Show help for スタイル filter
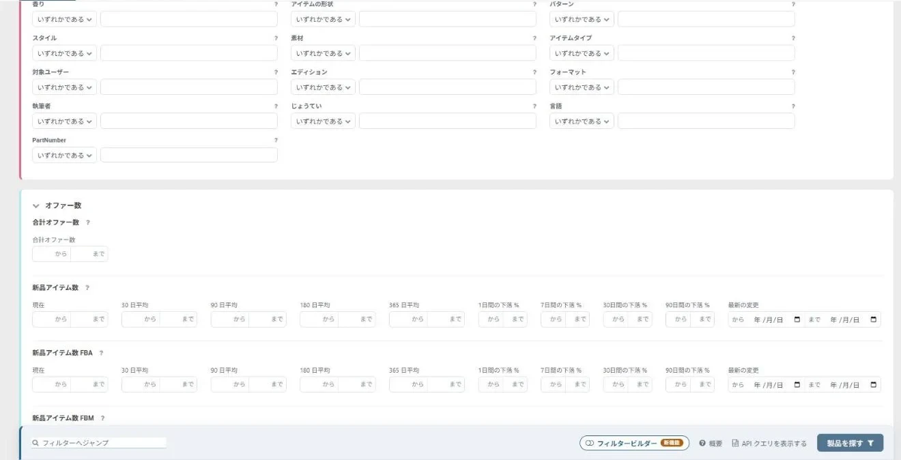The image size is (901, 460). (x=276, y=38)
